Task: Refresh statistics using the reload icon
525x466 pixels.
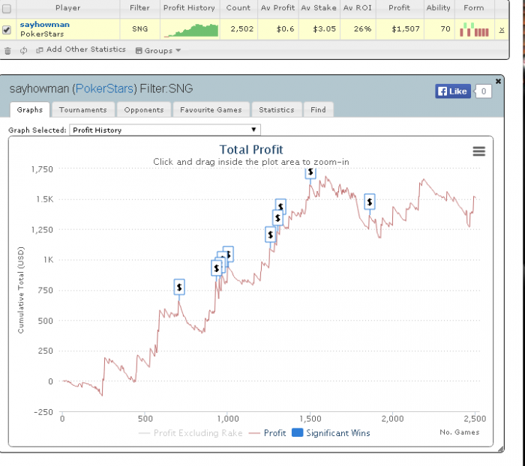Action: pyautogui.click(x=23, y=51)
